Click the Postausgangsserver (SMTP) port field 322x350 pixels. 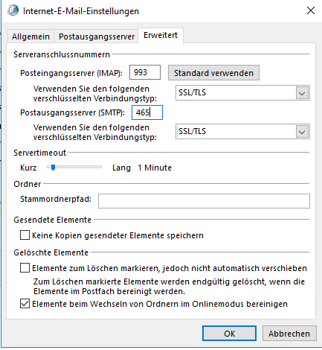pos(147,112)
